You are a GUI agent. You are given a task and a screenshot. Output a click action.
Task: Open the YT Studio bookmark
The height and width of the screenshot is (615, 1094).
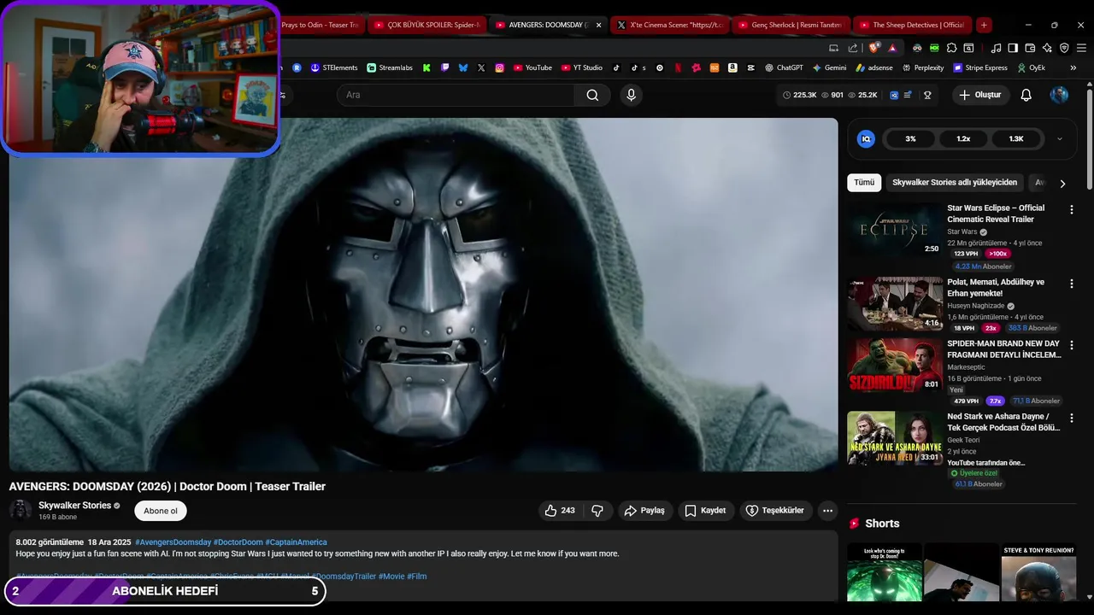pos(581,67)
